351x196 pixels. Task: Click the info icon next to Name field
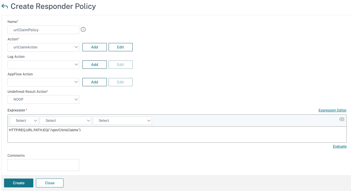click(x=83, y=30)
